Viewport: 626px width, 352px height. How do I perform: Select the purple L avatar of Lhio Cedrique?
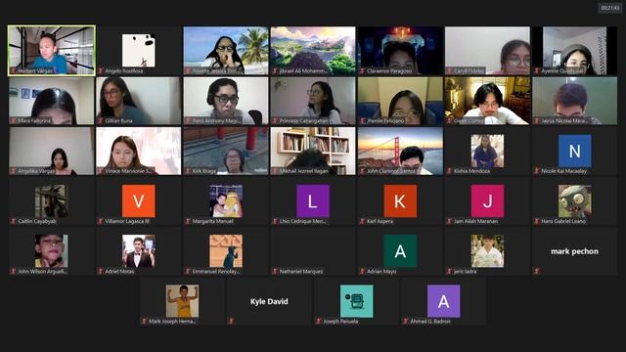(313, 201)
